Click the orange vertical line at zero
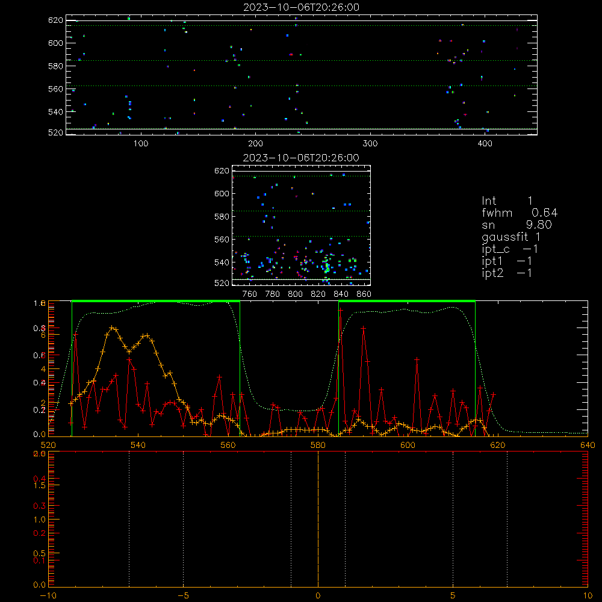 318,518
